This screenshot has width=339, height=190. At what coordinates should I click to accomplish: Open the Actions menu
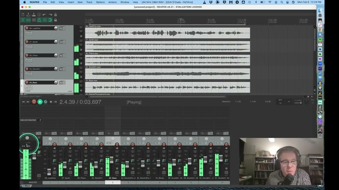112,2
